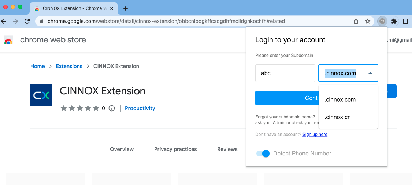The image size is (412, 185).
Task: Click Please enter your Subdomain label
Action: [x=284, y=55]
